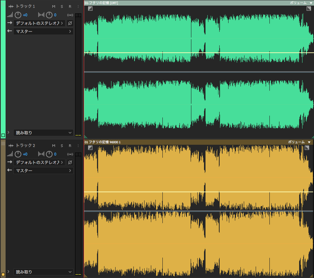Viewport: 314px width, 278px height.
Task: Click Track 2 waveform icon
Action: coord(11,145)
